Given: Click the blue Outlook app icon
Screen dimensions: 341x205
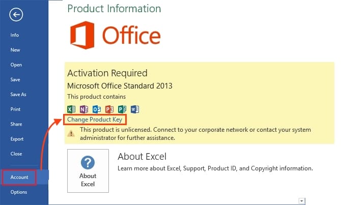Looking at the screenshot, I should pyautogui.click(x=97, y=109).
